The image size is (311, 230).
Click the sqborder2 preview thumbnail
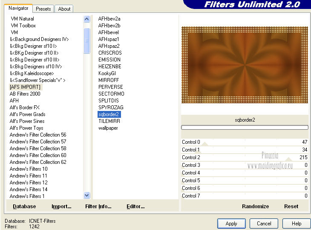[x=245, y=65]
